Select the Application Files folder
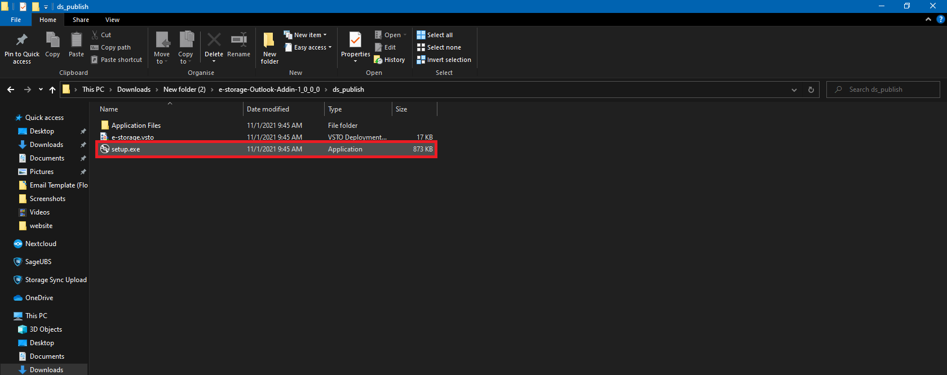 click(136, 126)
